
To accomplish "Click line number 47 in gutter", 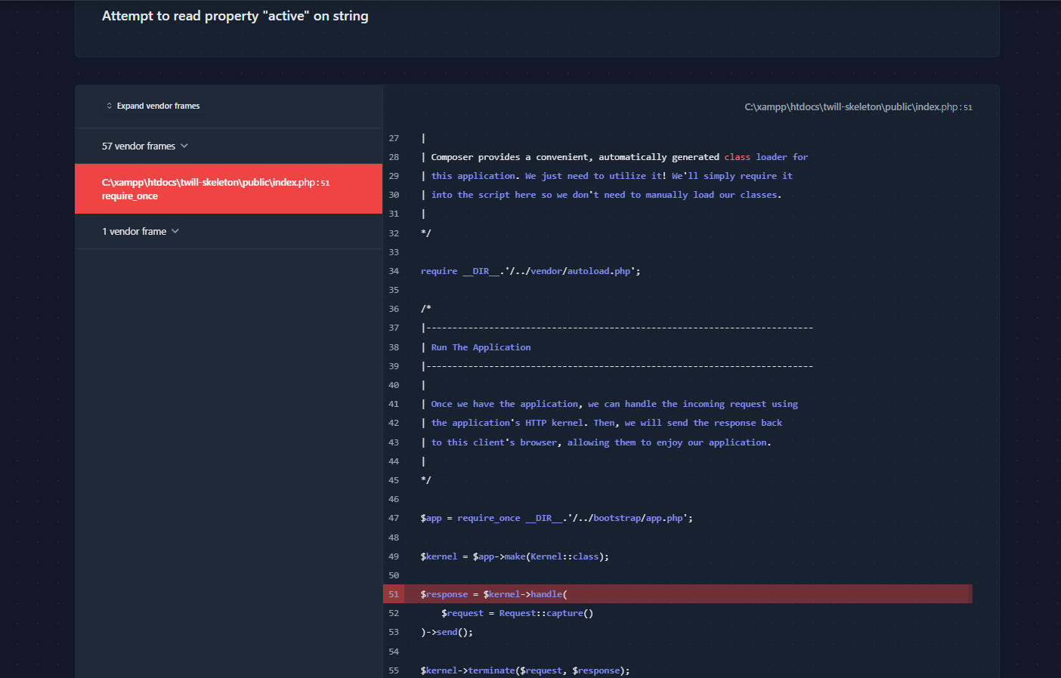I will click(x=394, y=518).
